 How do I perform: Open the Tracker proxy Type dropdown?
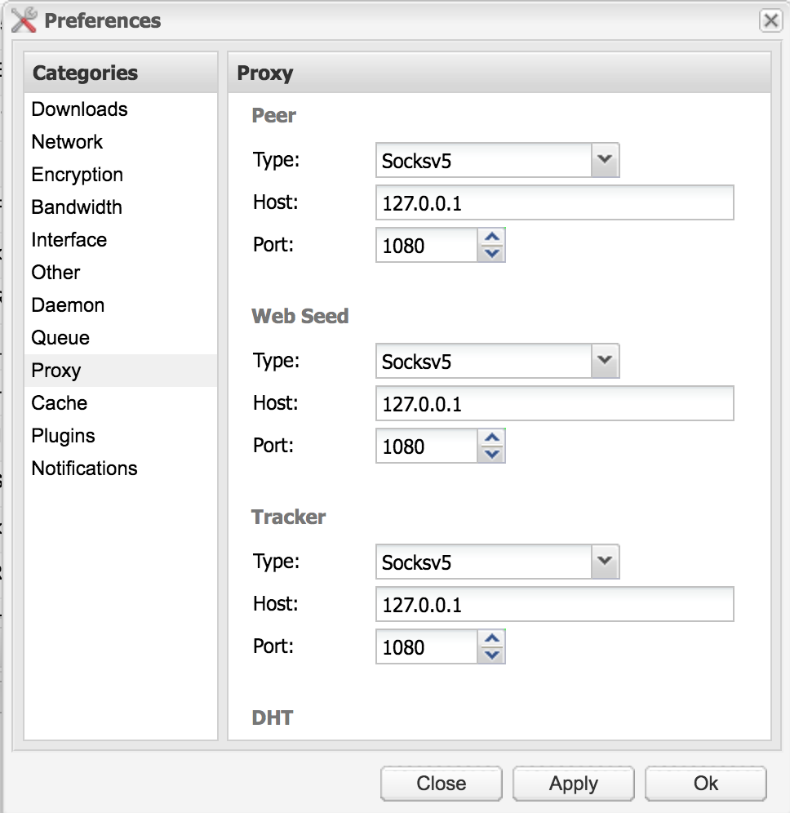coord(604,562)
